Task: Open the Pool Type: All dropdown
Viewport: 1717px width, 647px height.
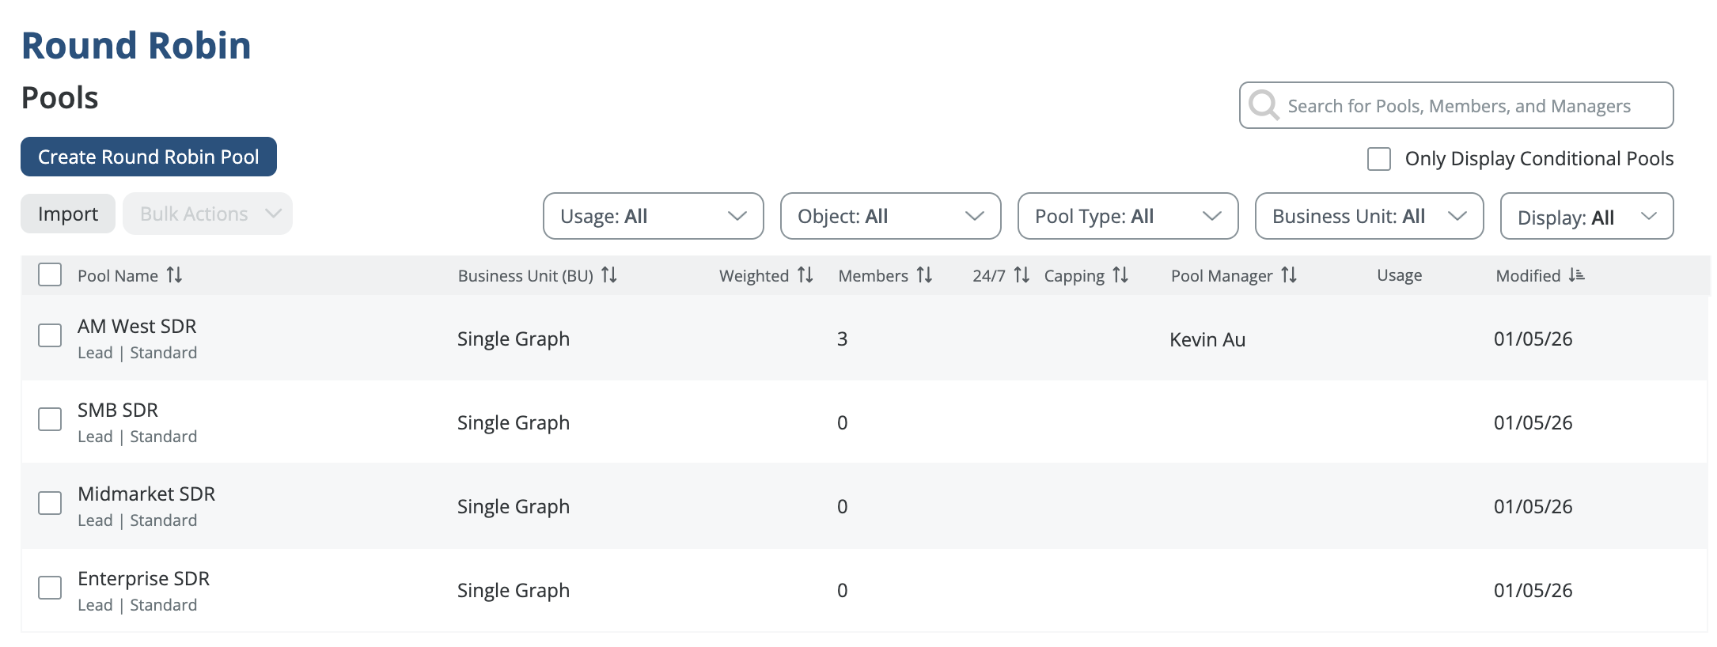Action: point(1128,216)
